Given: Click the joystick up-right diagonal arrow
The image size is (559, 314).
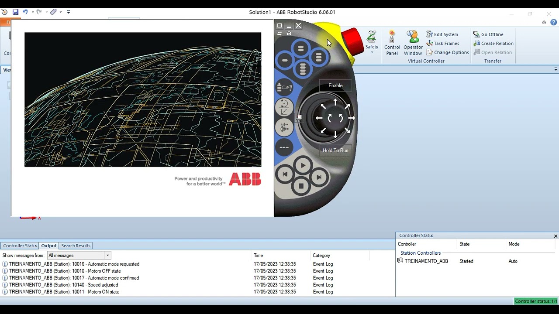Looking at the screenshot, I should point(347,106).
